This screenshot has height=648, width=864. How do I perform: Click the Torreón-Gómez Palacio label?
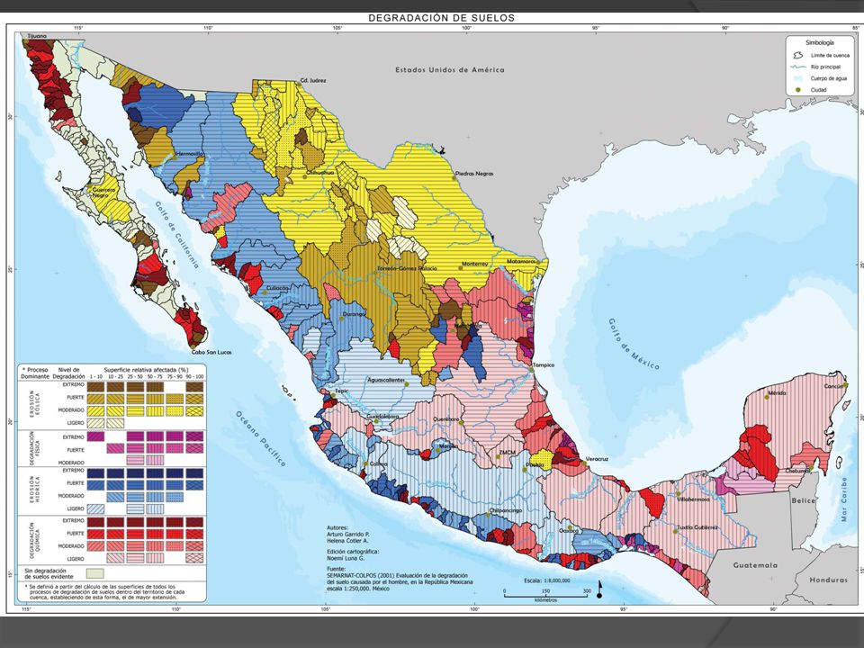[x=407, y=268]
